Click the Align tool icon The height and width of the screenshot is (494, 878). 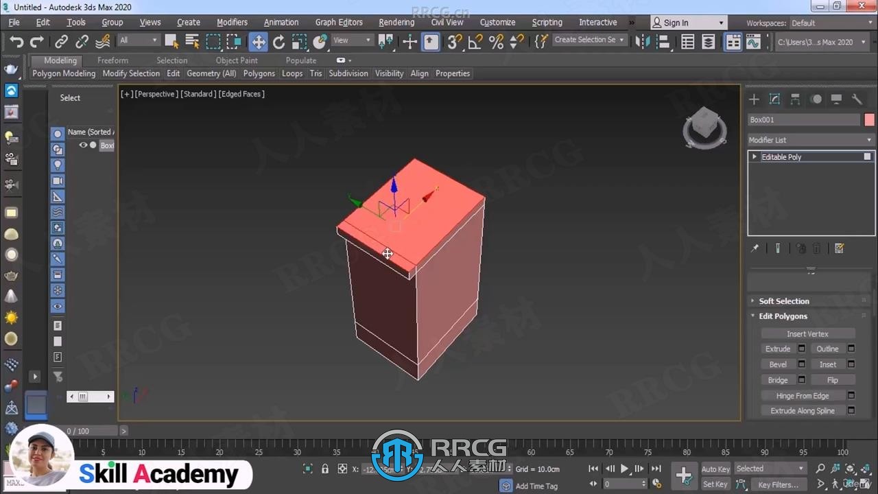click(663, 42)
